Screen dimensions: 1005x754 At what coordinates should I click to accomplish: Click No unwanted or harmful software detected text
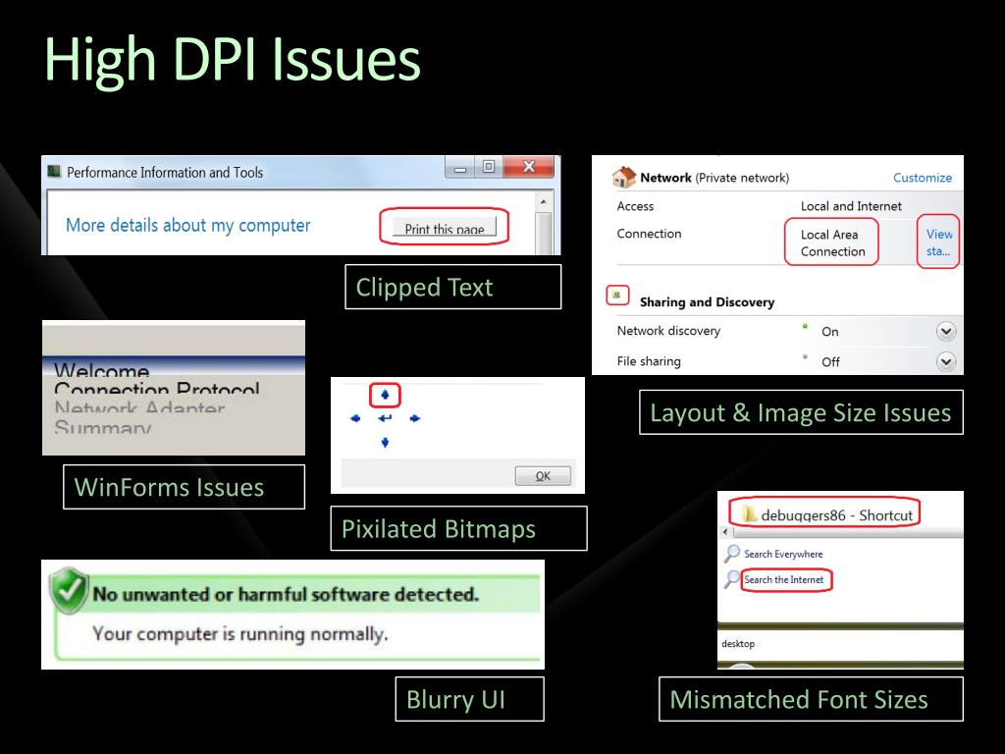coord(286,594)
